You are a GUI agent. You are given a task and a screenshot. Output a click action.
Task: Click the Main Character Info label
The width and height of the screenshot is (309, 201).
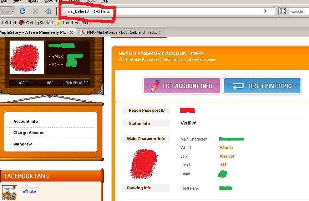(146, 139)
